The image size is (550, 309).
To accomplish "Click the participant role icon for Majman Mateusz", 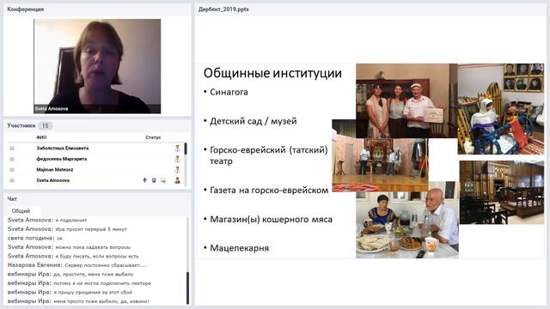I will point(178,170).
